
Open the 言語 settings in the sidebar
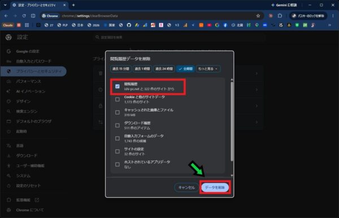(x=20, y=146)
